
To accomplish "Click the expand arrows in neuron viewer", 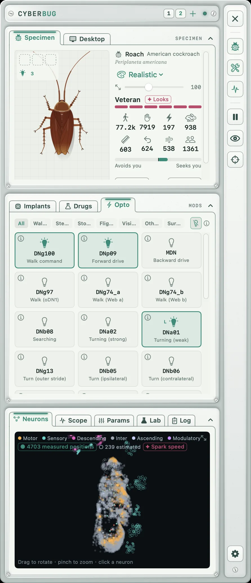I will 203,438.
